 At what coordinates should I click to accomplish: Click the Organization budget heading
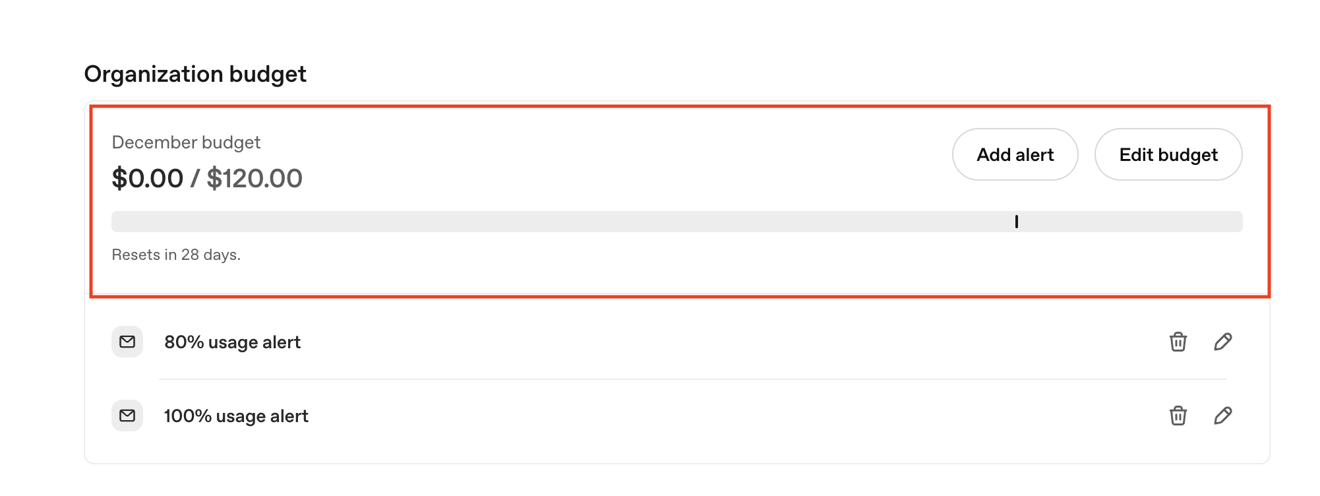(x=195, y=74)
